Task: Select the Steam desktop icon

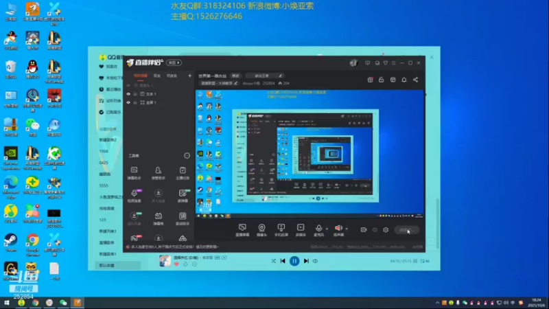Action: [x=11, y=242]
